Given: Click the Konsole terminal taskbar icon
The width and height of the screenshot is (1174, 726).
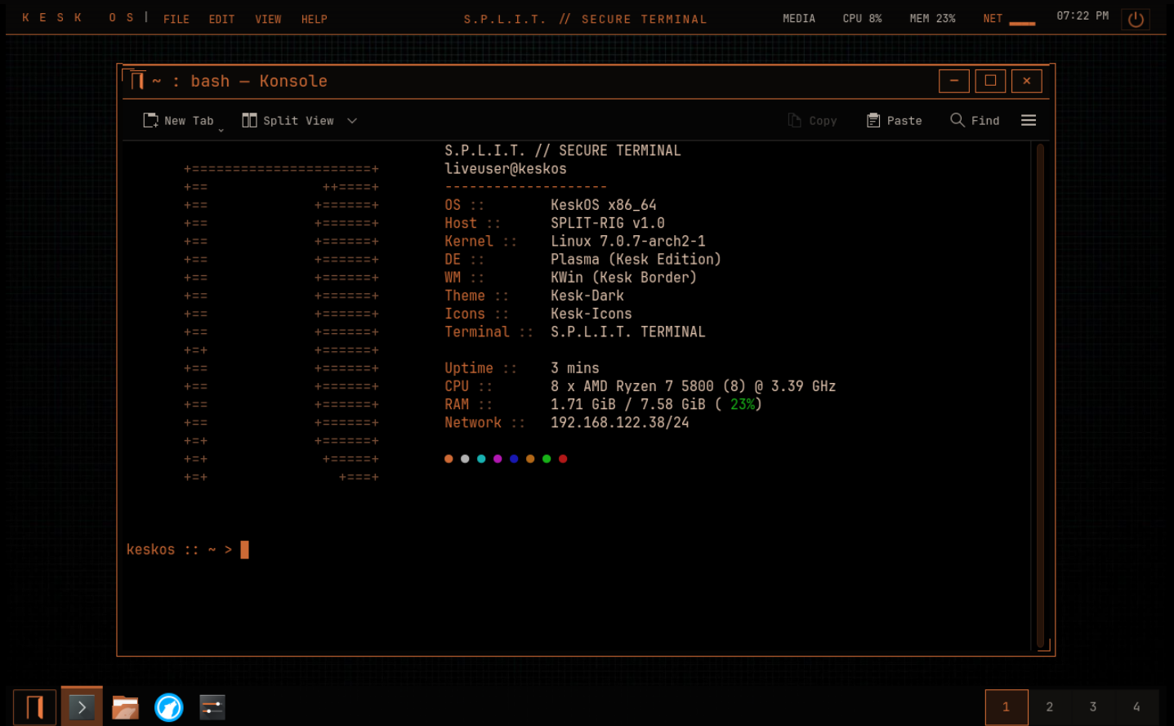Looking at the screenshot, I should point(82,707).
